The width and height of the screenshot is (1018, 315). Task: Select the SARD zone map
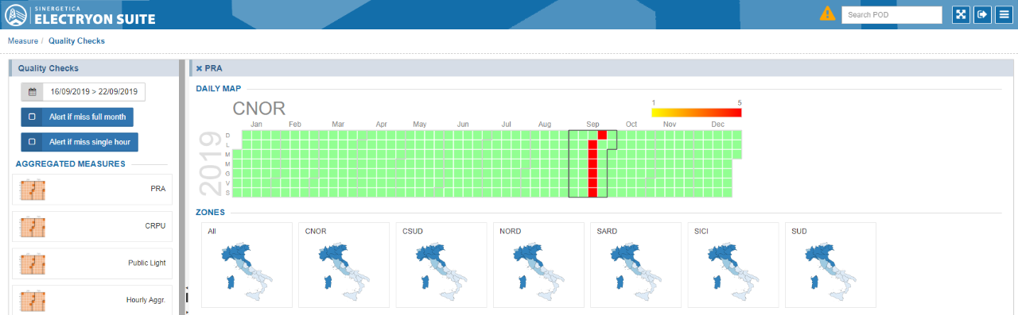click(635, 265)
